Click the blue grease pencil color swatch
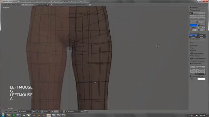 coord(193,25)
